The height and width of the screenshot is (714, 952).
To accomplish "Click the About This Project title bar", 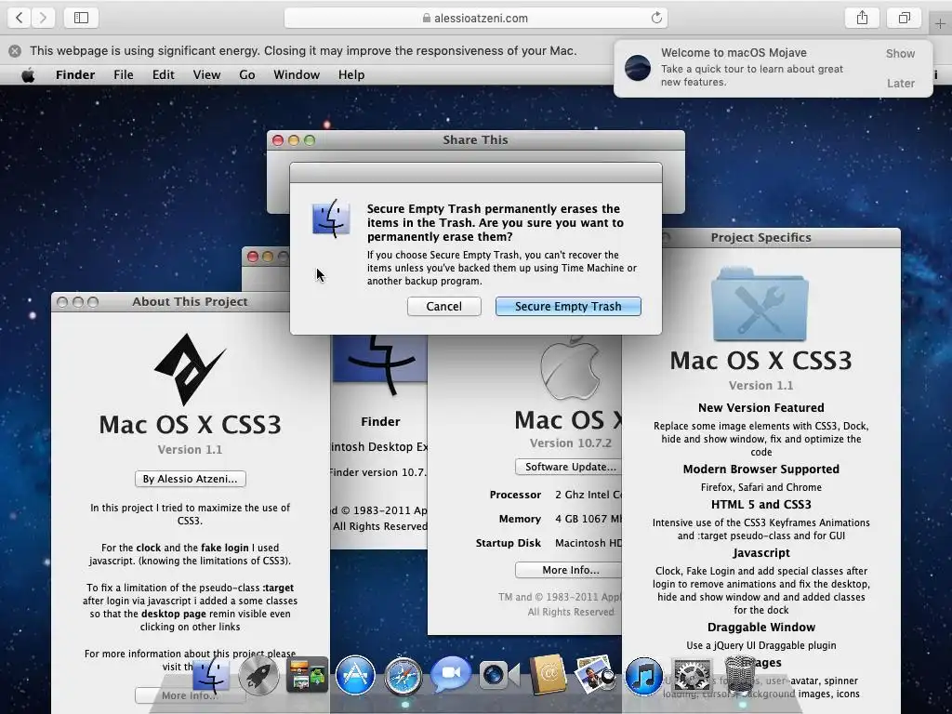I will [x=190, y=302].
